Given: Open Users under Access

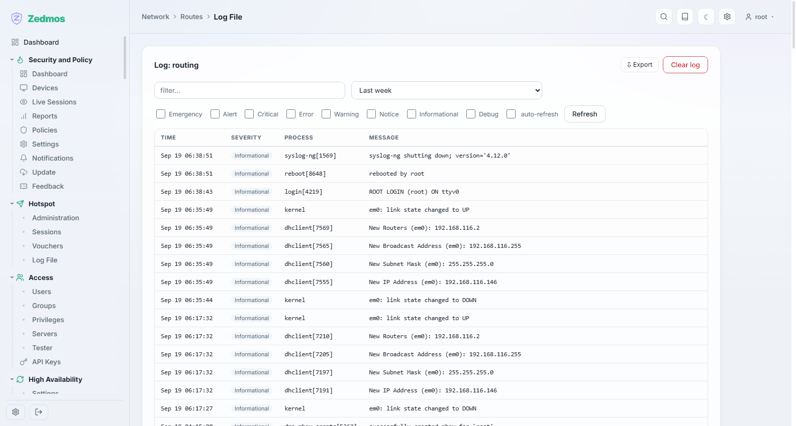Looking at the screenshot, I should point(42,292).
